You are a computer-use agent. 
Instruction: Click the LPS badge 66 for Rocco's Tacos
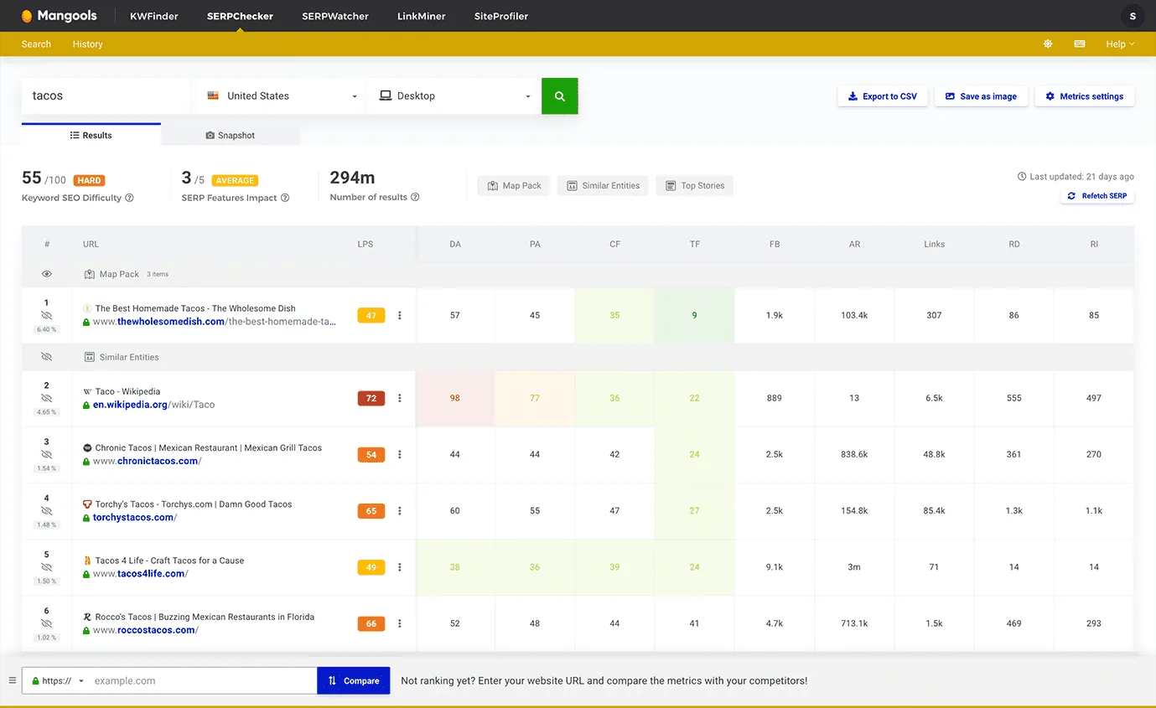[x=371, y=623]
